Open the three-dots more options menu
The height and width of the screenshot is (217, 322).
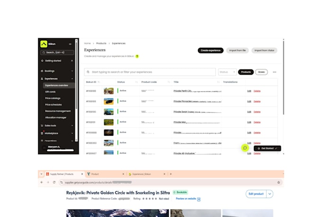click(275, 72)
